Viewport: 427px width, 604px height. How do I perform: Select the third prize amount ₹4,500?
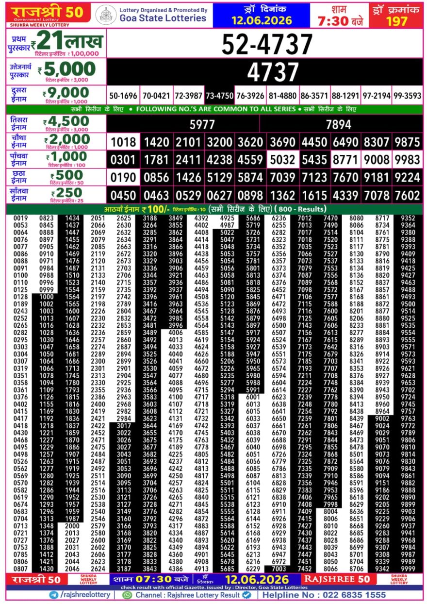tap(66, 121)
